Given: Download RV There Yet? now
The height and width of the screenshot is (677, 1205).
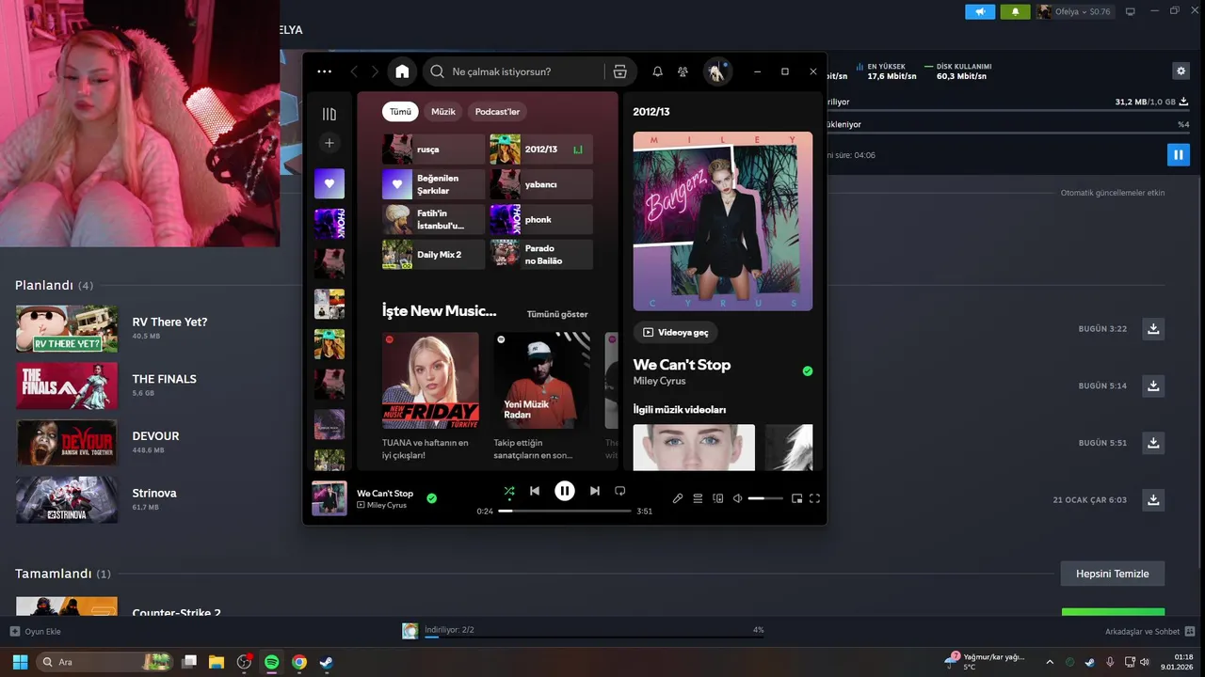Looking at the screenshot, I should 1153,328.
